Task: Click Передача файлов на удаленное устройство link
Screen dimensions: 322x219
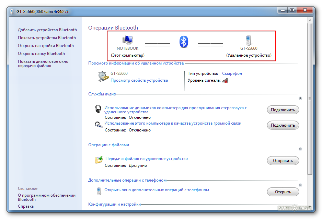Action: pos(147,159)
